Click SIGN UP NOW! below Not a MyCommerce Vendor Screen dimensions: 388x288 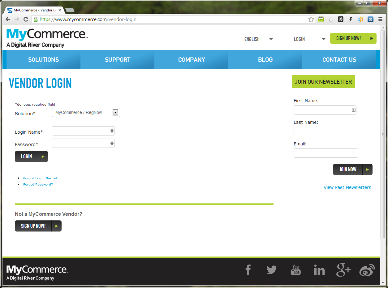(38, 226)
